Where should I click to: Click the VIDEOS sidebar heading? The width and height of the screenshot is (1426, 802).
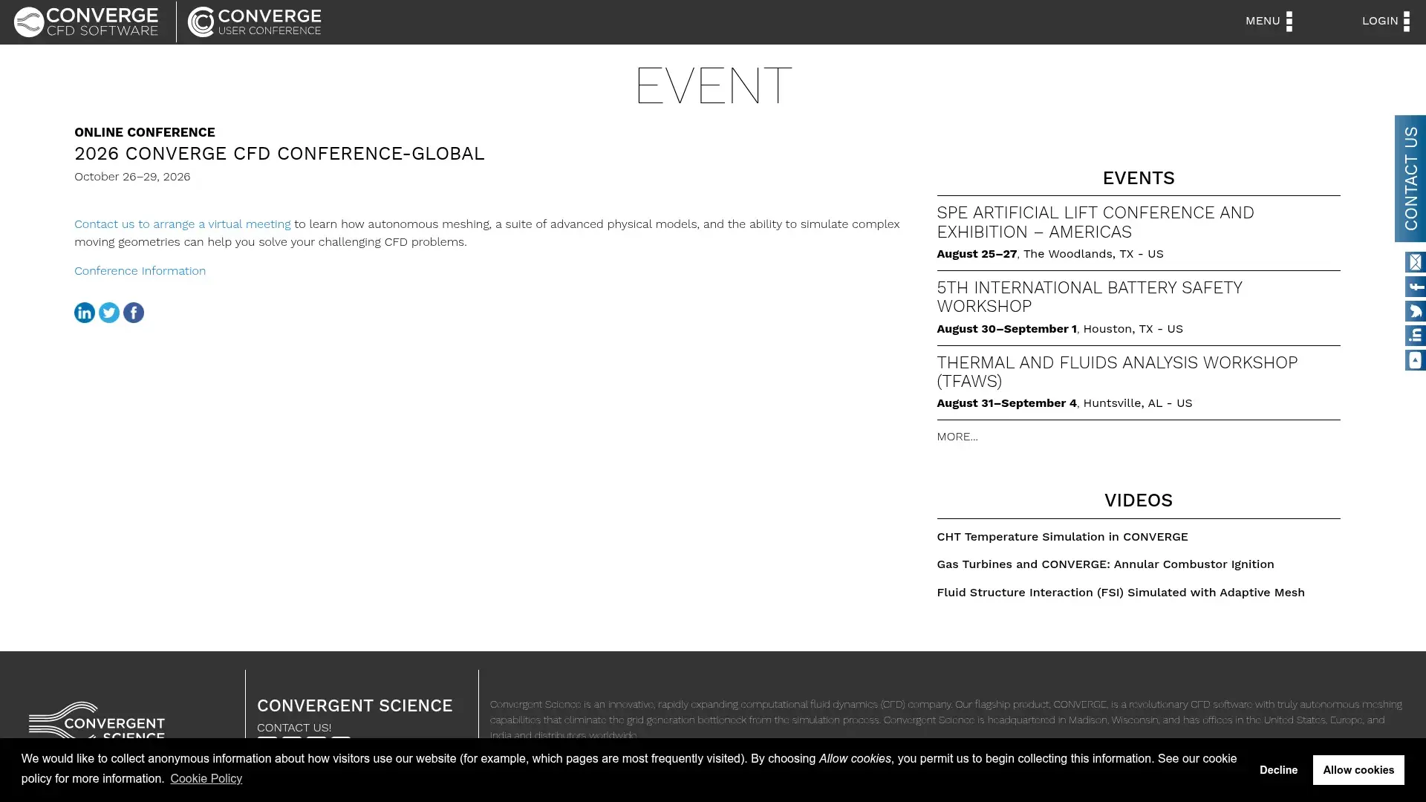pos(1138,501)
